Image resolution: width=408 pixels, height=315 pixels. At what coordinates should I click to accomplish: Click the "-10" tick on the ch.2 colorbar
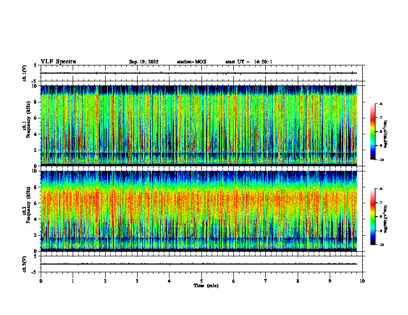(x=381, y=245)
